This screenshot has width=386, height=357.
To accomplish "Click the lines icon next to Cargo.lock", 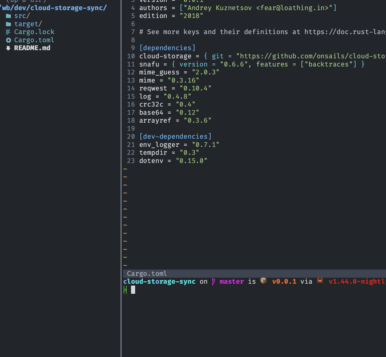I will coord(8,32).
